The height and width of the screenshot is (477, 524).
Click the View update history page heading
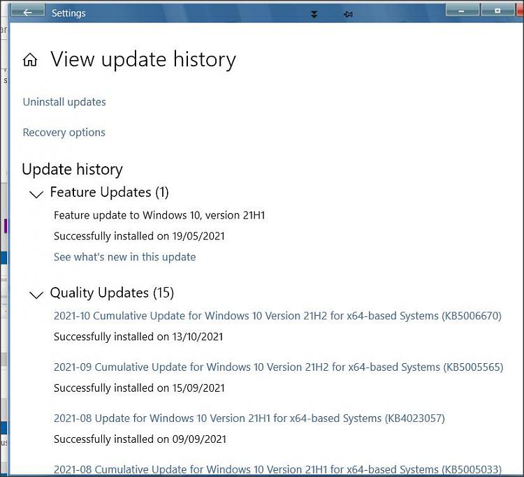(x=143, y=60)
